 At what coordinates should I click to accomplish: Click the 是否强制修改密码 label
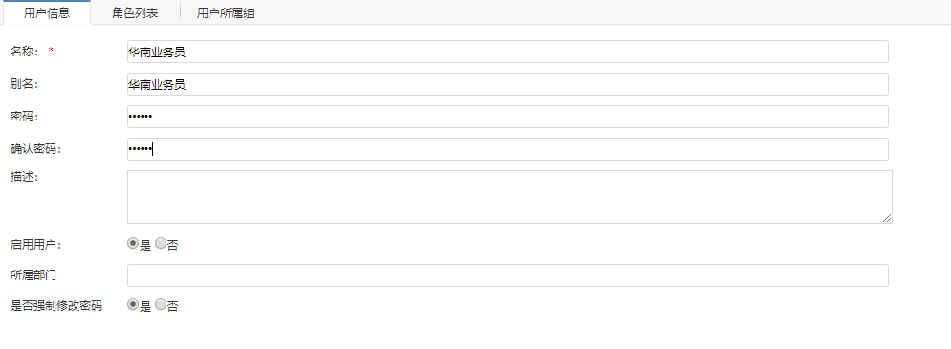point(56,306)
